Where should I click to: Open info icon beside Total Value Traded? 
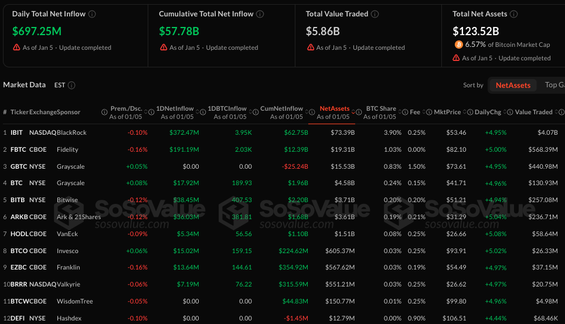click(x=375, y=14)
